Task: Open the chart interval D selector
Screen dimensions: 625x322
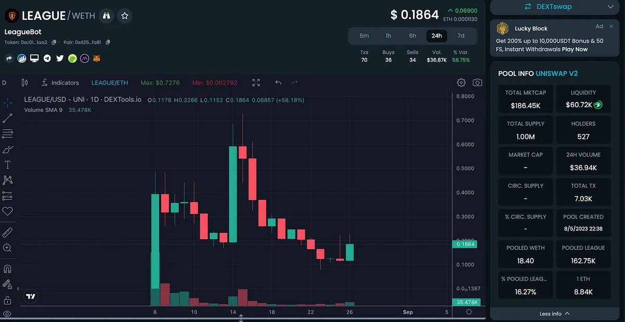Action: click(x=4, y=83)
